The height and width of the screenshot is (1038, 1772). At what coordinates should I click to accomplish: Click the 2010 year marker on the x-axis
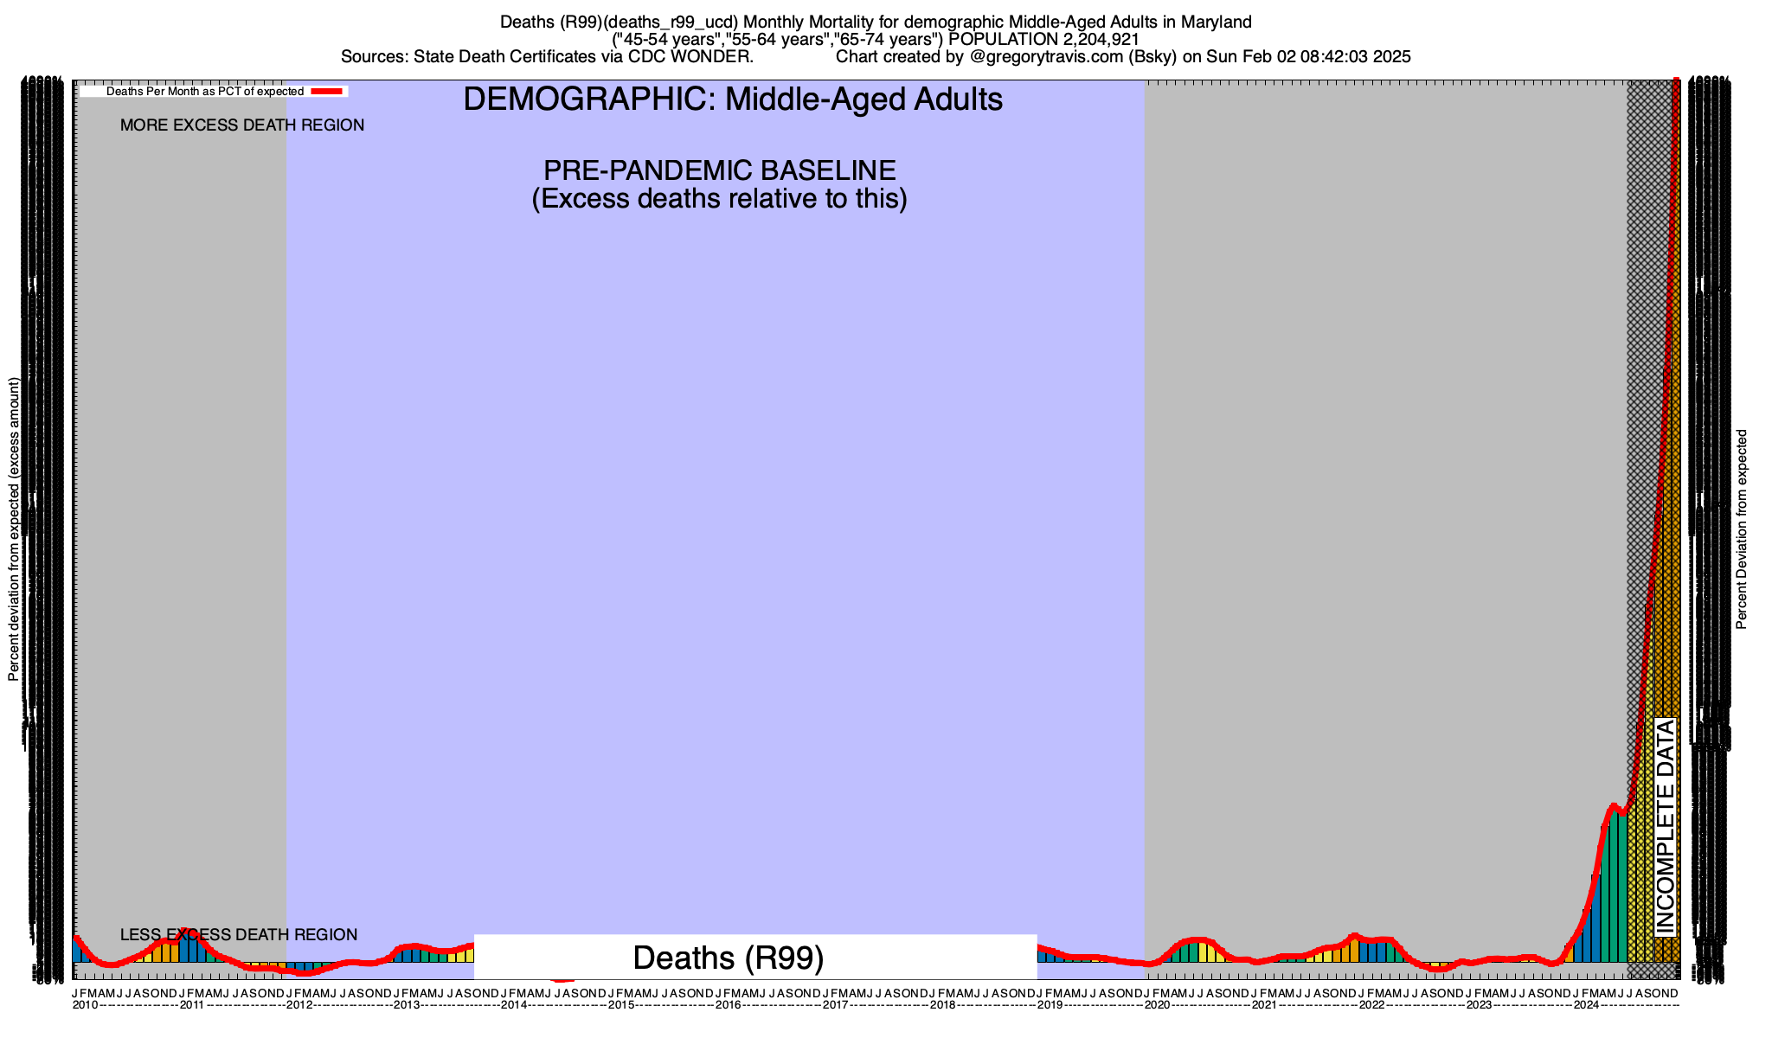pyautogui.click(x=85, y=1005)
